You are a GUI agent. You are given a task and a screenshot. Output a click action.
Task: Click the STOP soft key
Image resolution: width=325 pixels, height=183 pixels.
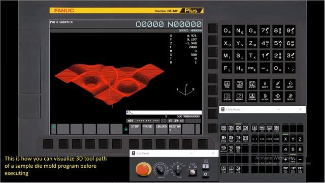(135, 129)
